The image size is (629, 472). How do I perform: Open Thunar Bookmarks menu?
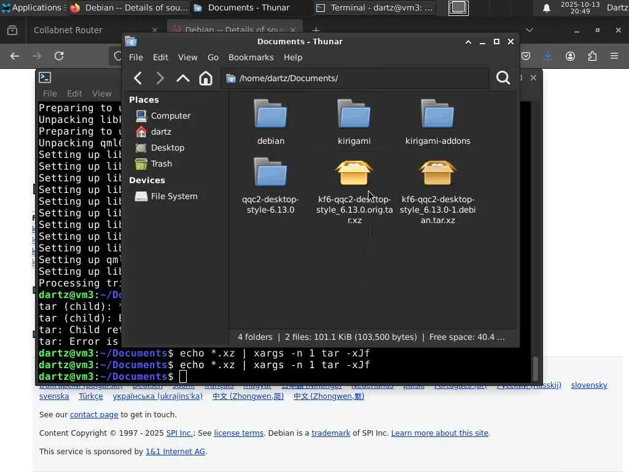click(251, 57)
